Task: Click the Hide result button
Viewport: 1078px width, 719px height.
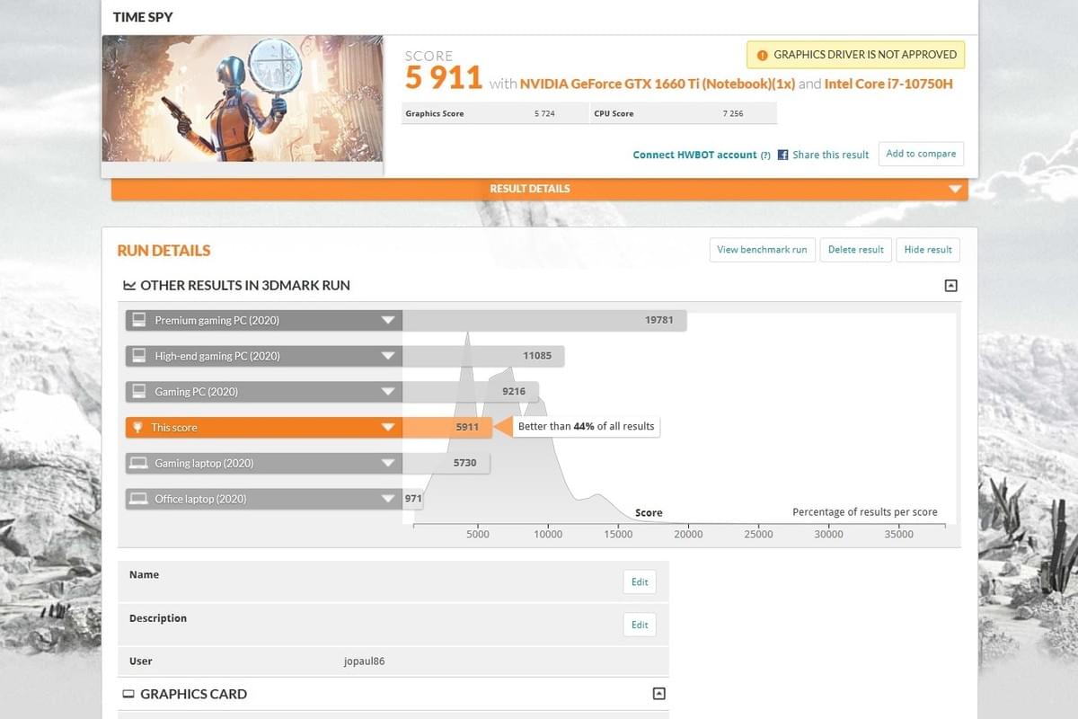Action: [x=928, y=250]
